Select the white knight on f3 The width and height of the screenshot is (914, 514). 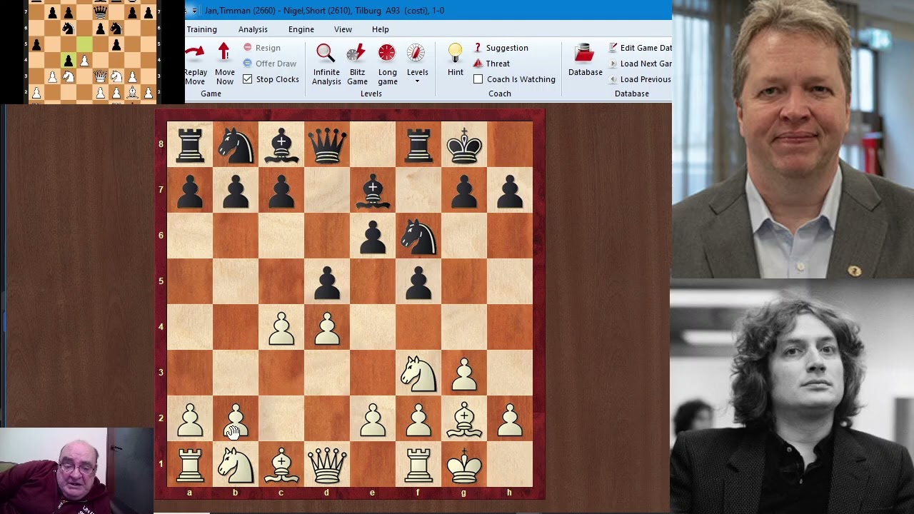click(x=418, y=373)
